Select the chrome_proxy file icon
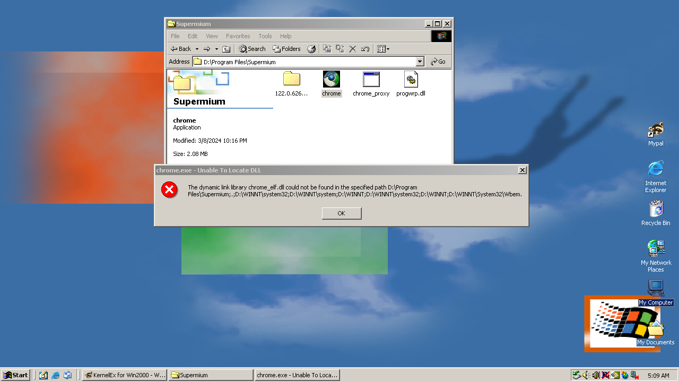The image size is (679, 382). point(371,79)
